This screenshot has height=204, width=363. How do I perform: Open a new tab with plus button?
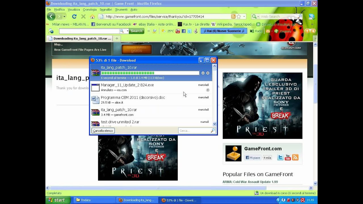[117, 39]
